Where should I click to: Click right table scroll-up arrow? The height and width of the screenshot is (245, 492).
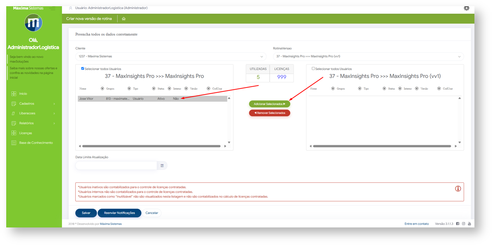pos(460,98)
